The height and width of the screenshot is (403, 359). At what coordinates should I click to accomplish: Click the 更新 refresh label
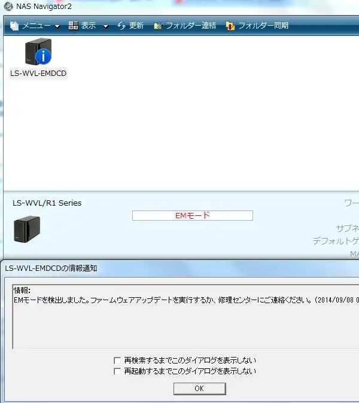[x=136, y=25]
